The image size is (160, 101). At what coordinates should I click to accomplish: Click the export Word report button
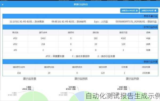pyautogui.click(x=130, y=11)
